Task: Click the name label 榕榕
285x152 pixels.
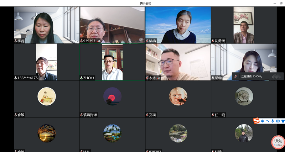Action: point(152,41)
